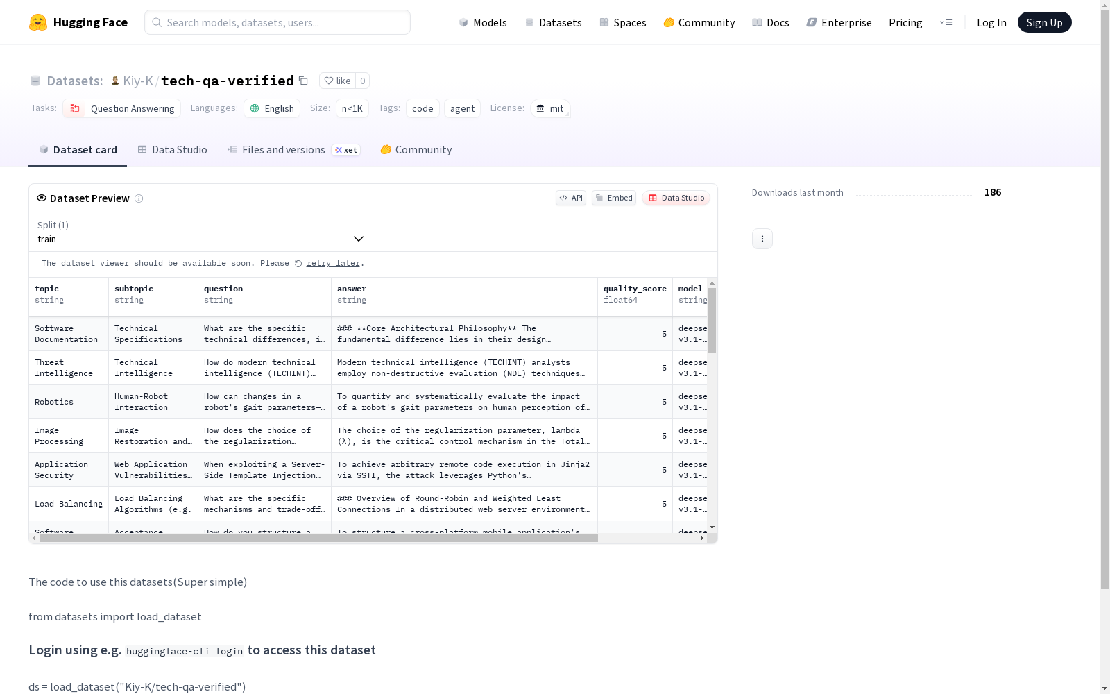The image size is (1110, 694).
Task: Click the n<1K size tag
Action: 352,108
